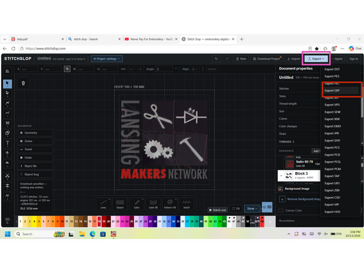The height and width of the screenshot is (273, 364).
Task: Choose the Satin stitch type
Action: (x=136, y=204)
